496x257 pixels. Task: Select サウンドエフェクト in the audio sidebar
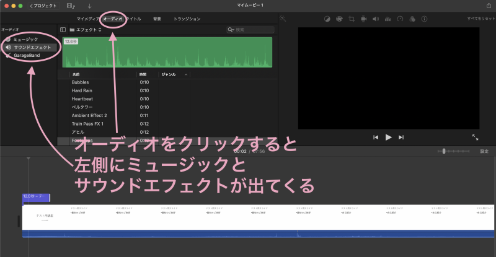[32, 47]
